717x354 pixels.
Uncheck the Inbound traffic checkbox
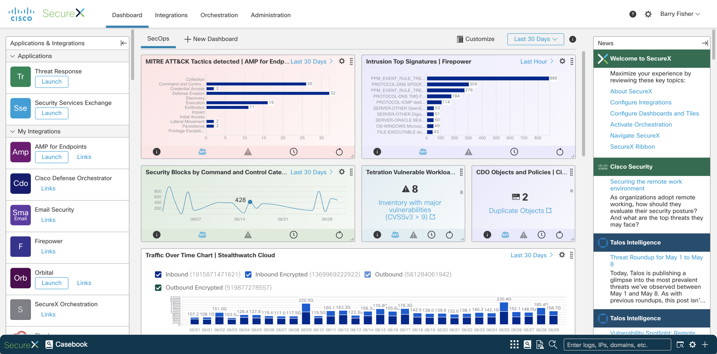pyautogui.click(x=158, y=274)
